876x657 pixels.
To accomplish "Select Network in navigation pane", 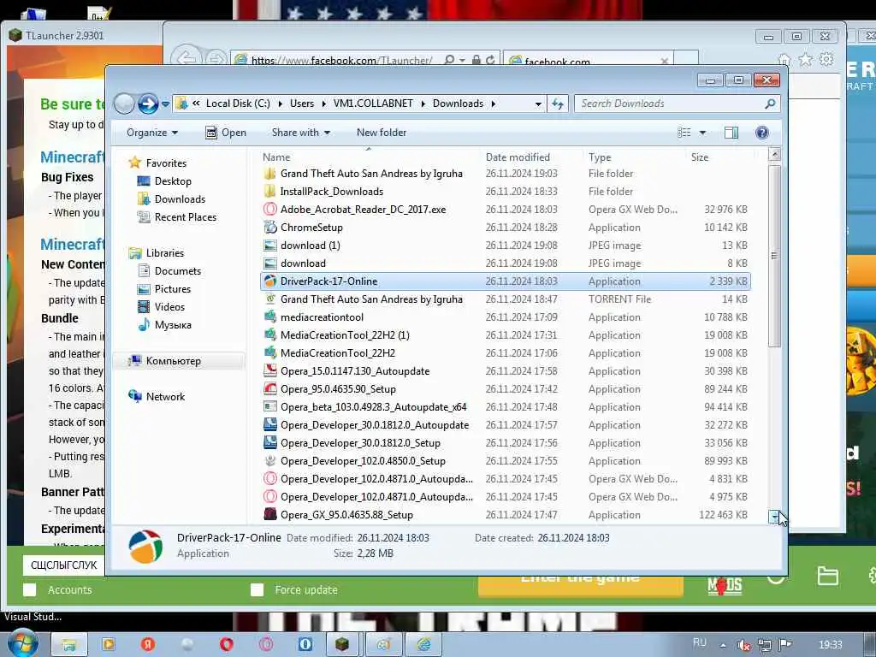I will (165, 397).
